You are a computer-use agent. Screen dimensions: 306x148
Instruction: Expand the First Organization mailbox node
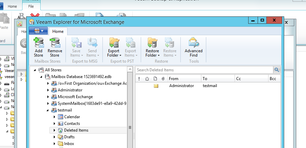click(48, 83)
